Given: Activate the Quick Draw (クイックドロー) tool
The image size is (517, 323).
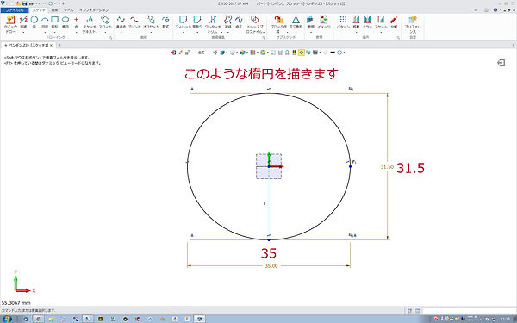Looking at the screenshot, I should click(10, 24).
